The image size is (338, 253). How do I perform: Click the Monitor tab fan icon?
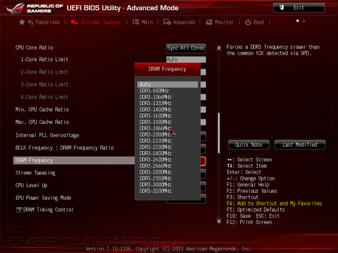(209, 22)
